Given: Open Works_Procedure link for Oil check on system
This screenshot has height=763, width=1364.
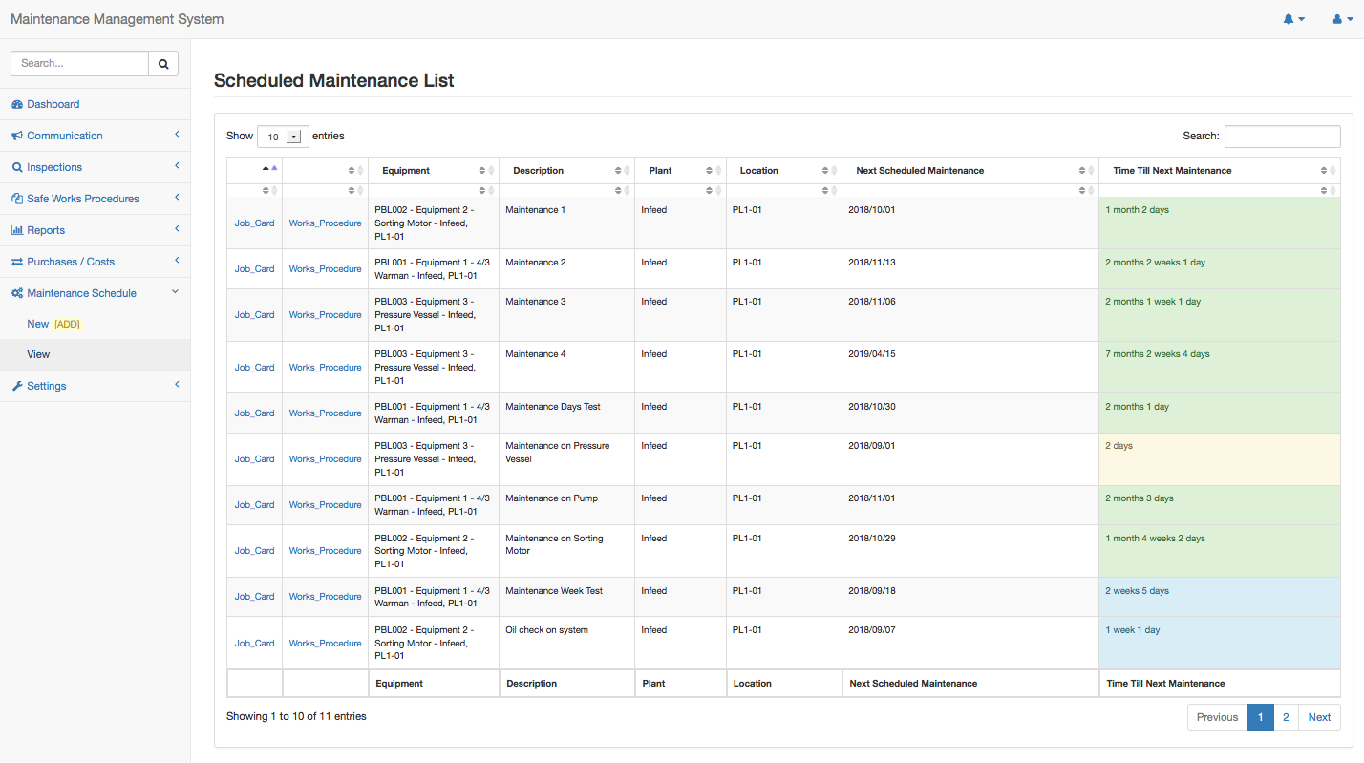Looking at the screenshot, I should [325, 644].
